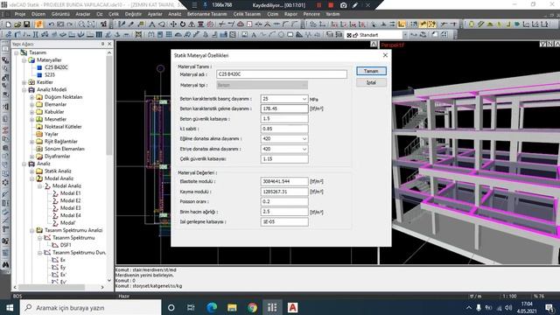Image resolution: width=560 pixels, height=315 pixels.
Task: Select the Move cross-arrows tool
Action: click(173, 24)
